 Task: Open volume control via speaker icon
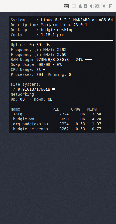pos(92,6)
